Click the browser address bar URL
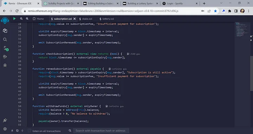Viewport: 253px width, 134px height. pos(103,11)
